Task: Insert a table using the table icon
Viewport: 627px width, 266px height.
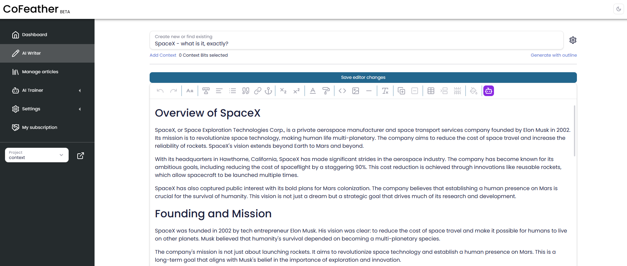Action: pos(431,91)
